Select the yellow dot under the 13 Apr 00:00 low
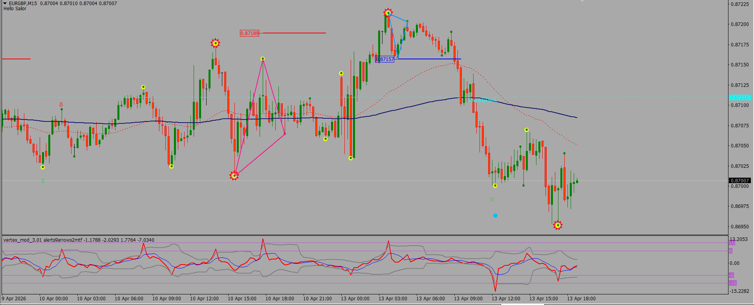The image size is (754, 305). coord(351,158)
